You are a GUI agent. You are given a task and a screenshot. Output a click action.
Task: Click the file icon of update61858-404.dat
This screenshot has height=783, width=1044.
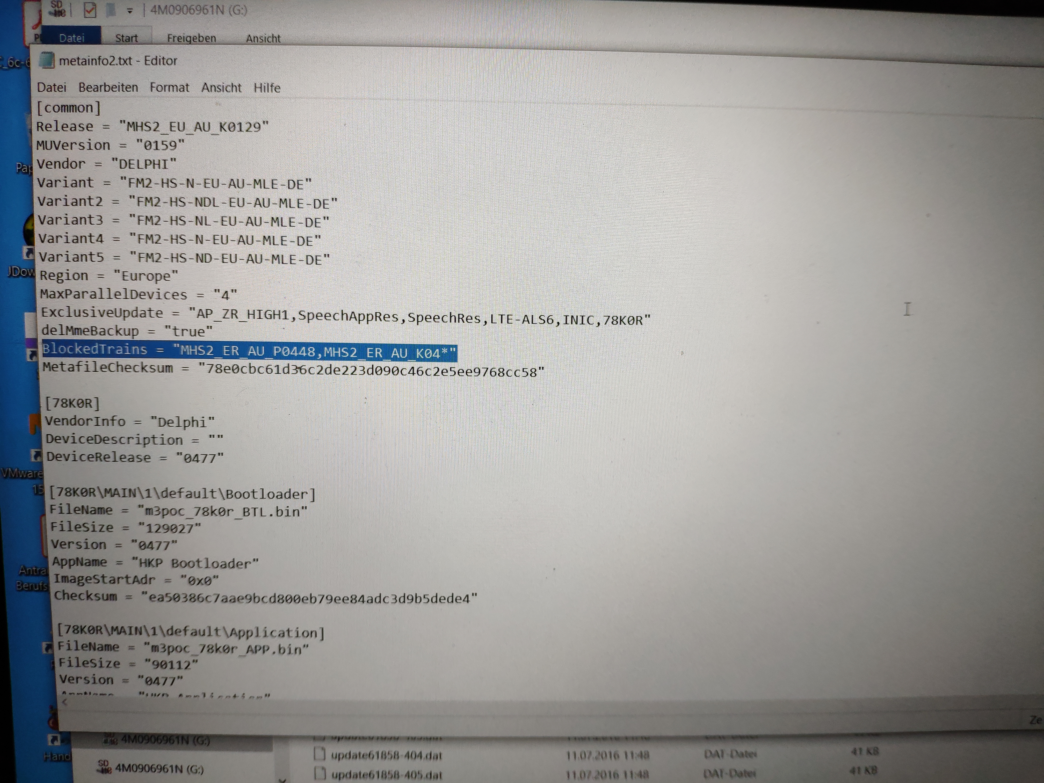tap(320, 754)
